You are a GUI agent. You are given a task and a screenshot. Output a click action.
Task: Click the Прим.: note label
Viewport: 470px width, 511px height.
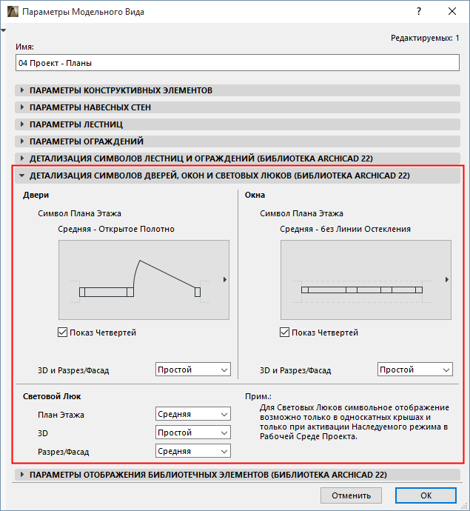pyautogui.click(x=258, y=396)
